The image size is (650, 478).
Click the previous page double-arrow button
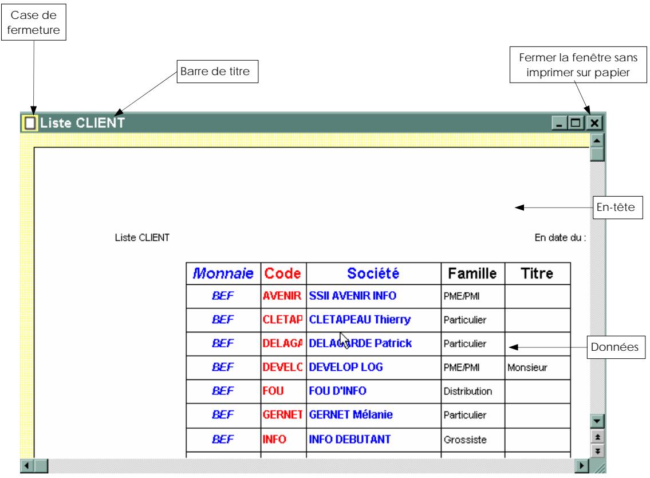tap(597, 437)
